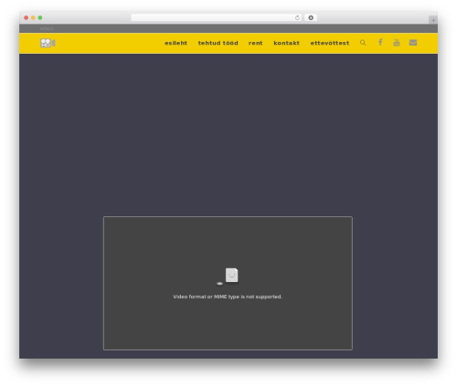Click the 'Video format or MIME type' message
The height and width of the screenshot is (386, 457).
point(228,297)
